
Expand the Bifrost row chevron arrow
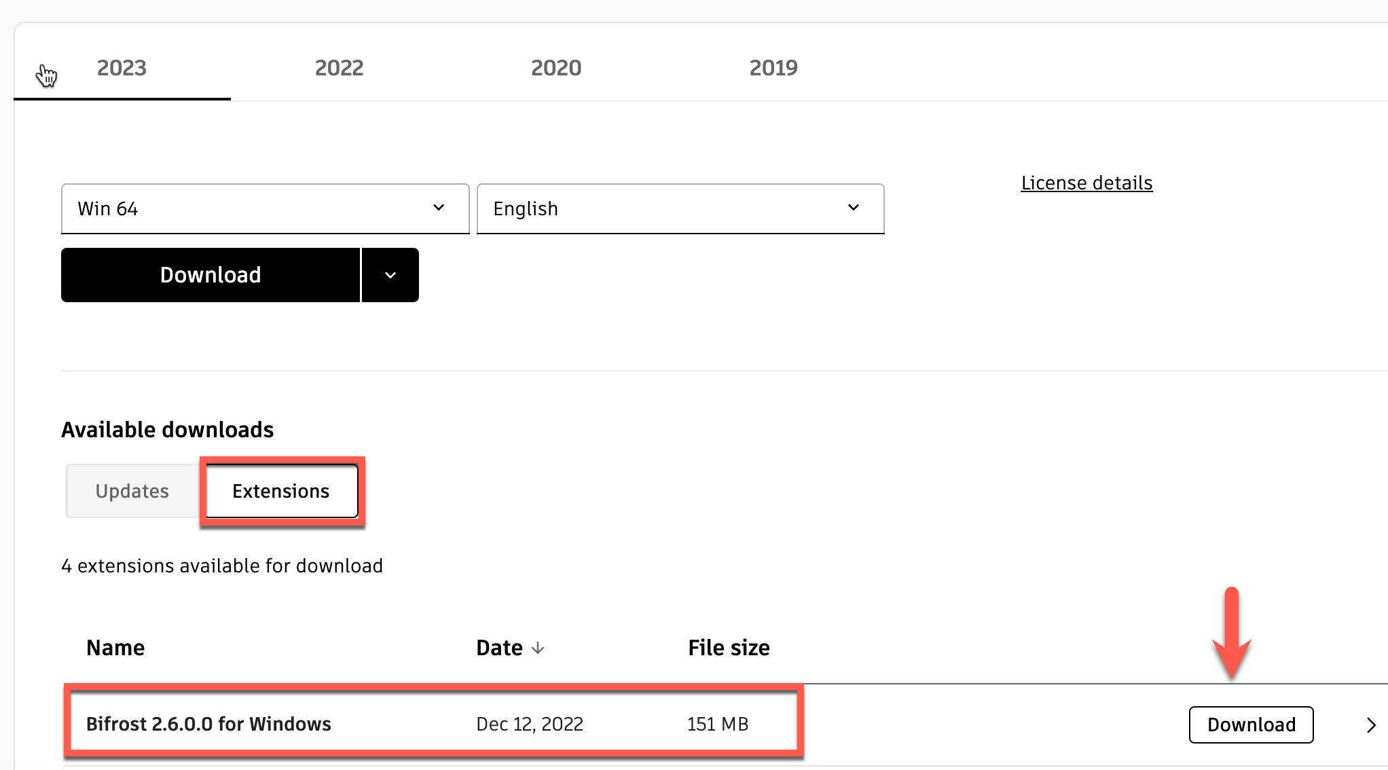tap(1371, 725)
